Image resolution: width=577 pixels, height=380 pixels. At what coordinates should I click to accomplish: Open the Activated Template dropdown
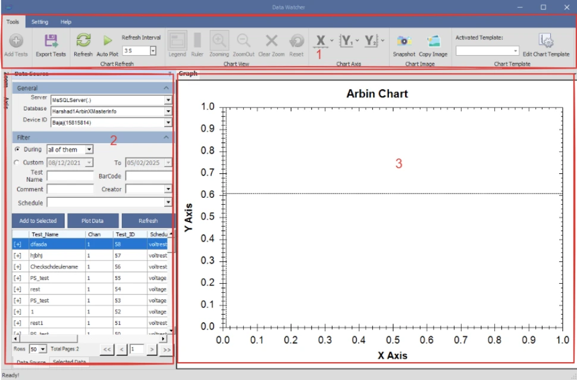click(516, 50)
